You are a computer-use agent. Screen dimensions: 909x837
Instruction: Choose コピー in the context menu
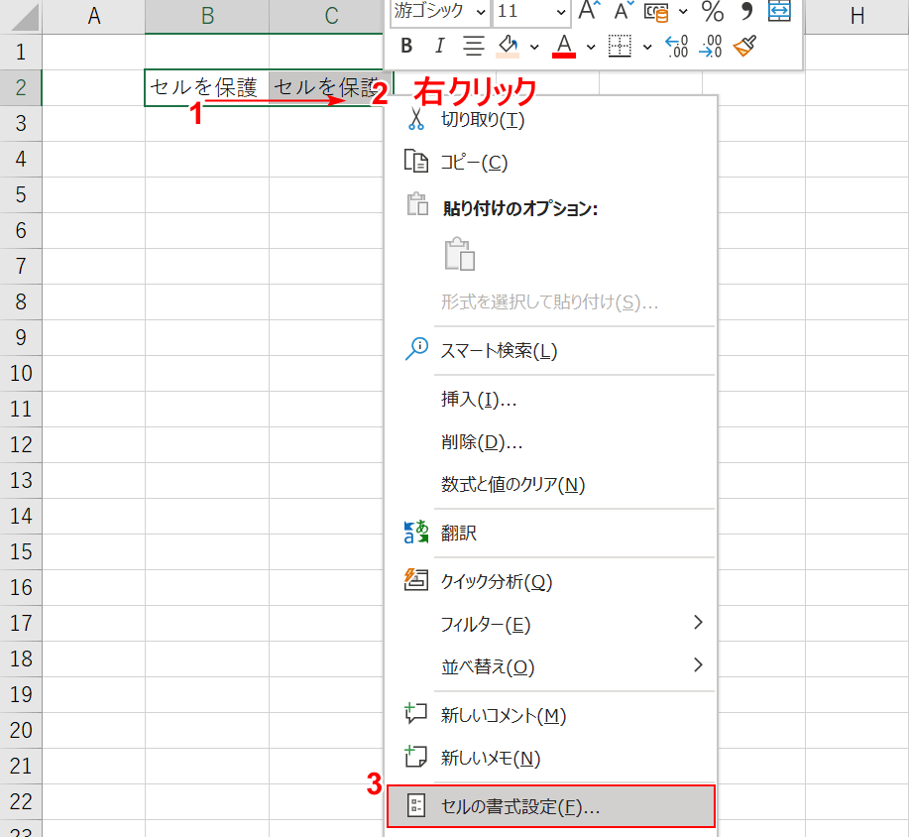474,162
